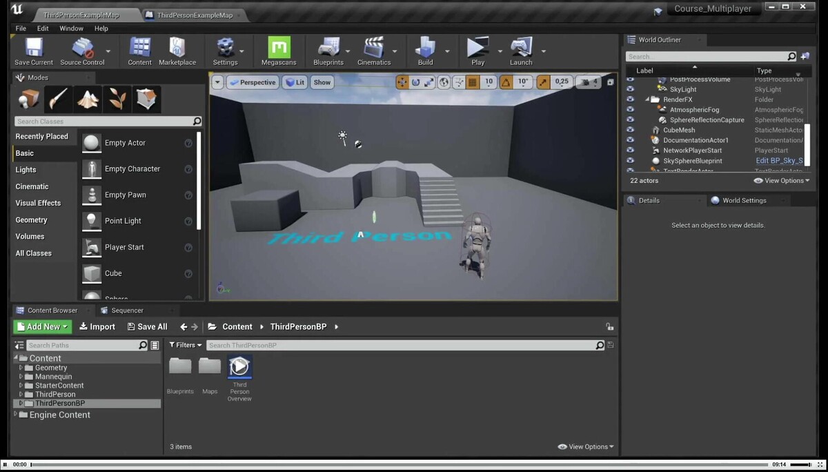Switch to the World Settings tab
Viewport: 828px width, 472px height.
tap(744, 200)
